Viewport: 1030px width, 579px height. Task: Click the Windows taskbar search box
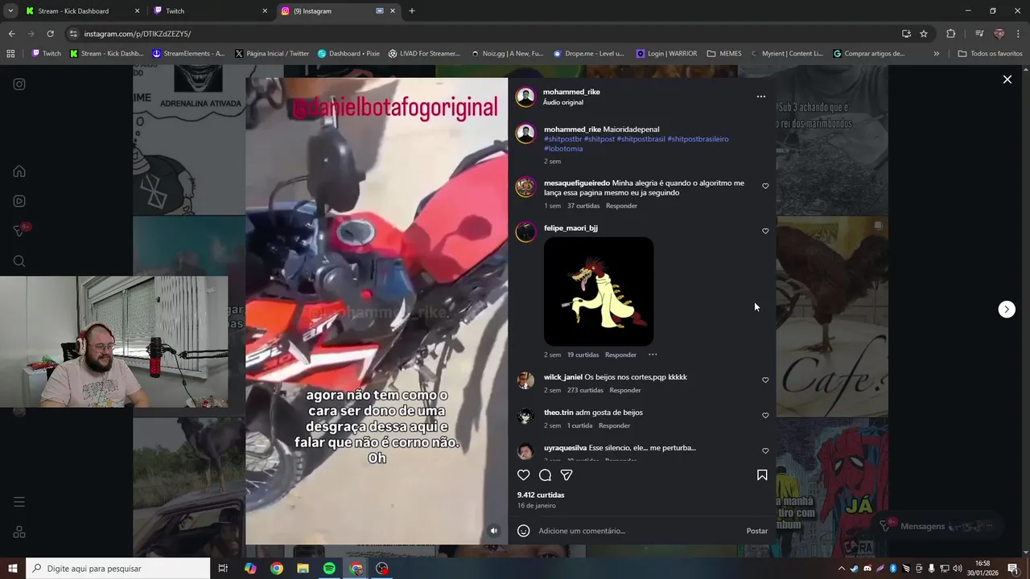tap(118, 569)
